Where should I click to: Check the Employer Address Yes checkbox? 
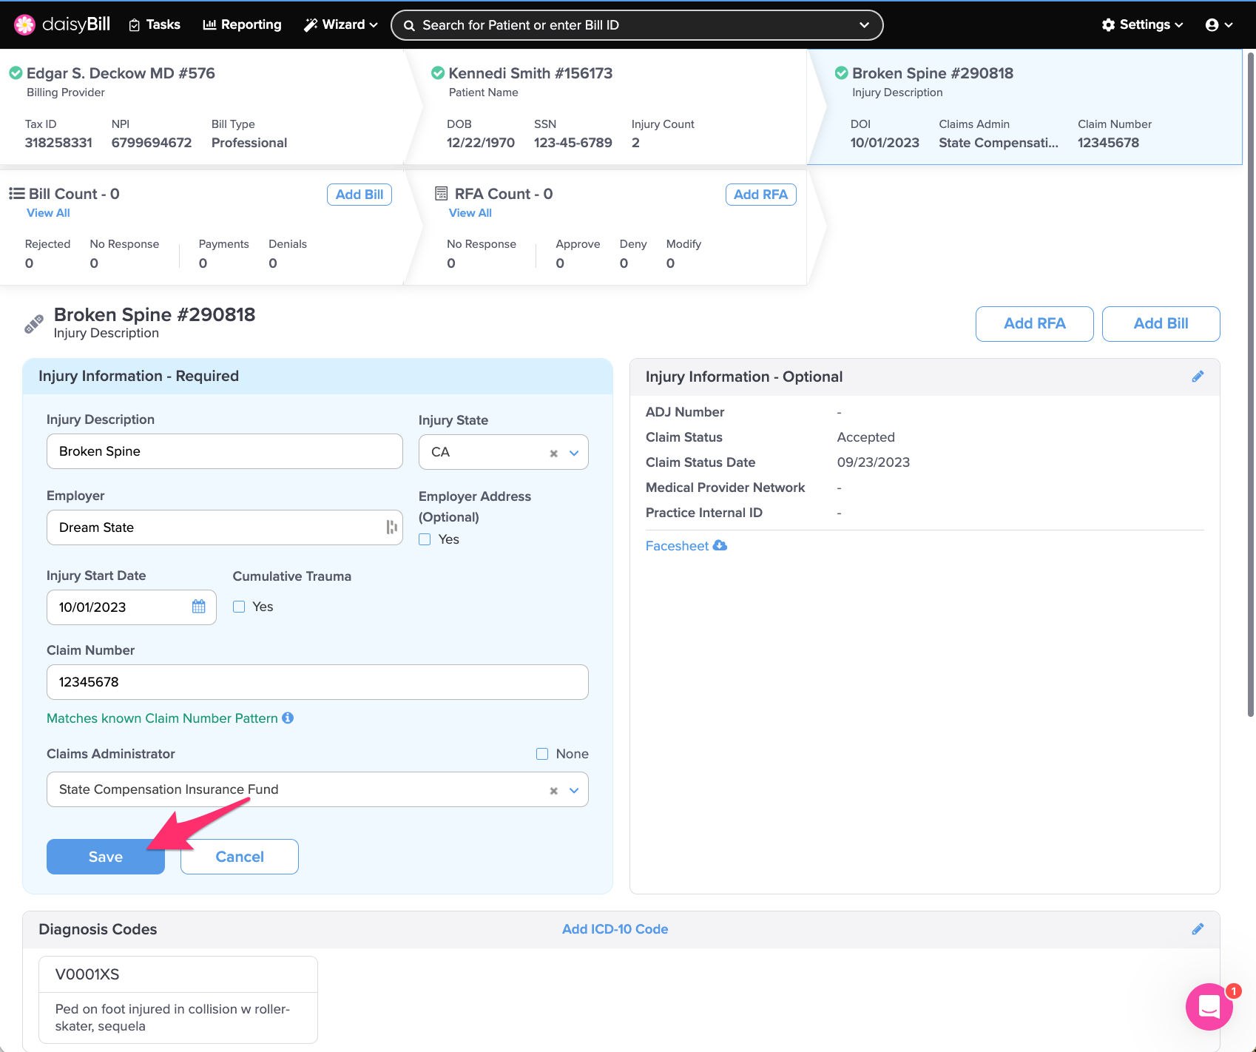[x=425, y=539]
